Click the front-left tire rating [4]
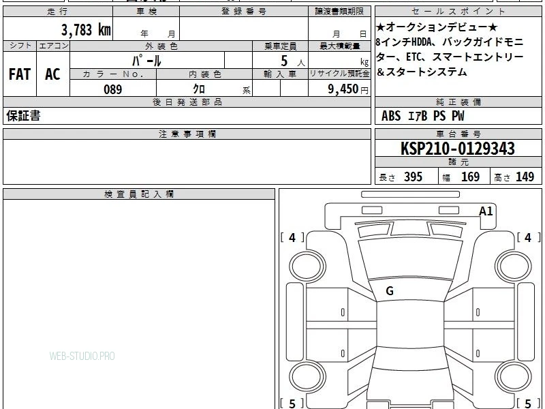This screenshot has height=409, width=545. point(292,237)
